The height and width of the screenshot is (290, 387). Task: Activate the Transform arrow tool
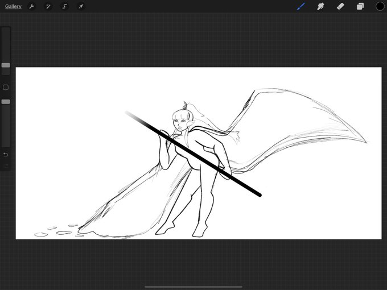81,6
